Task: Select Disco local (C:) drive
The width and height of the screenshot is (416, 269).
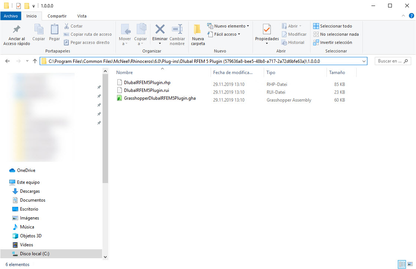Action: point(51,254)
